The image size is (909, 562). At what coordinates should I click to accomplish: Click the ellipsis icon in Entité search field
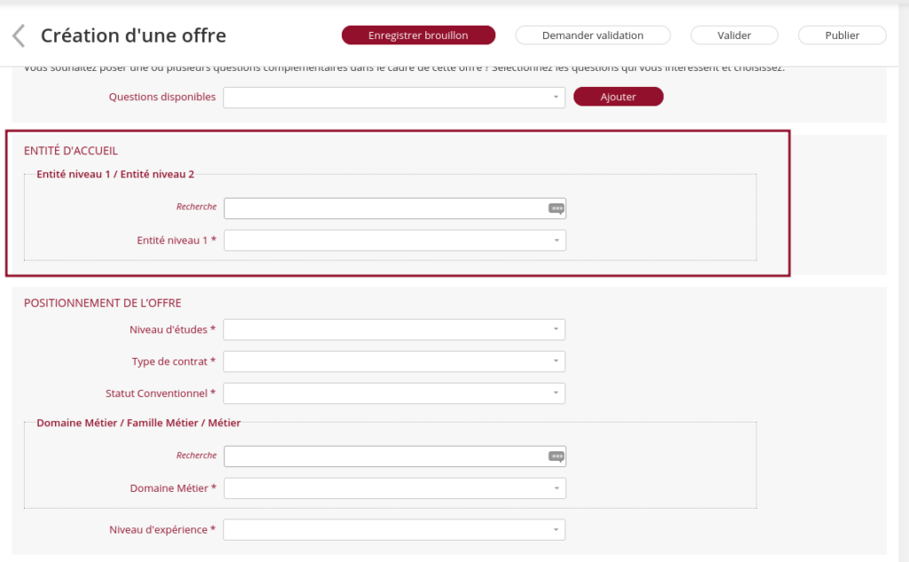556,208
